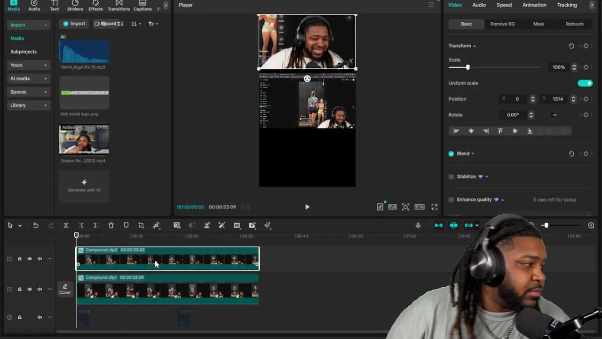Image resolution: width=602 pixels, height=339 pixels.
Task: Expand the AI media sidebar section
Action: click(28, 79)
